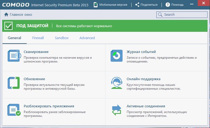
Task: Switch to the Firewall tab
Action: 38,38
